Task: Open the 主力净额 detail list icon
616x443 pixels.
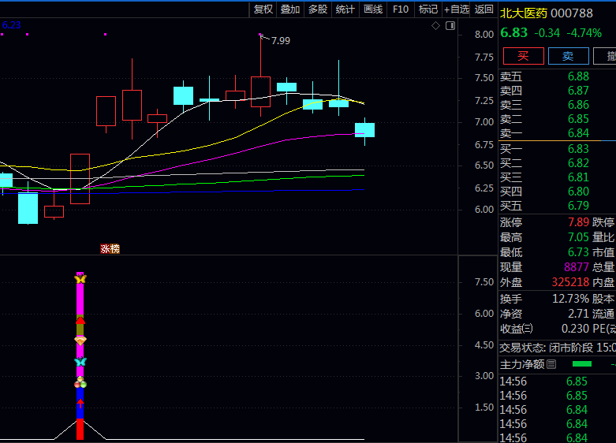Action: (551, 364)
